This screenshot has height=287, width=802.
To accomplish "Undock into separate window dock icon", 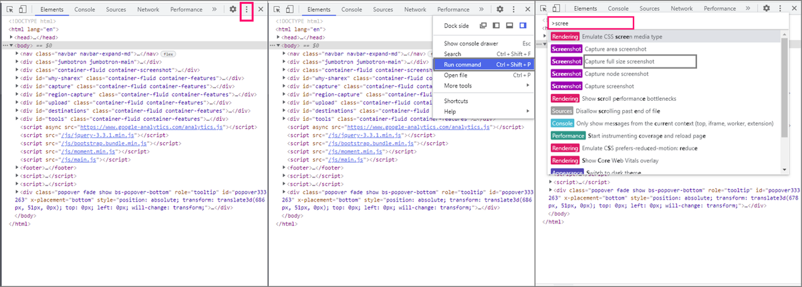I will coord(482,25).
